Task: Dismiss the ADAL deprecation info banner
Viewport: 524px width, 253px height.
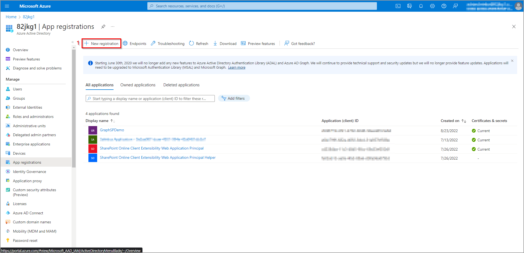Action: pos(512,61)
